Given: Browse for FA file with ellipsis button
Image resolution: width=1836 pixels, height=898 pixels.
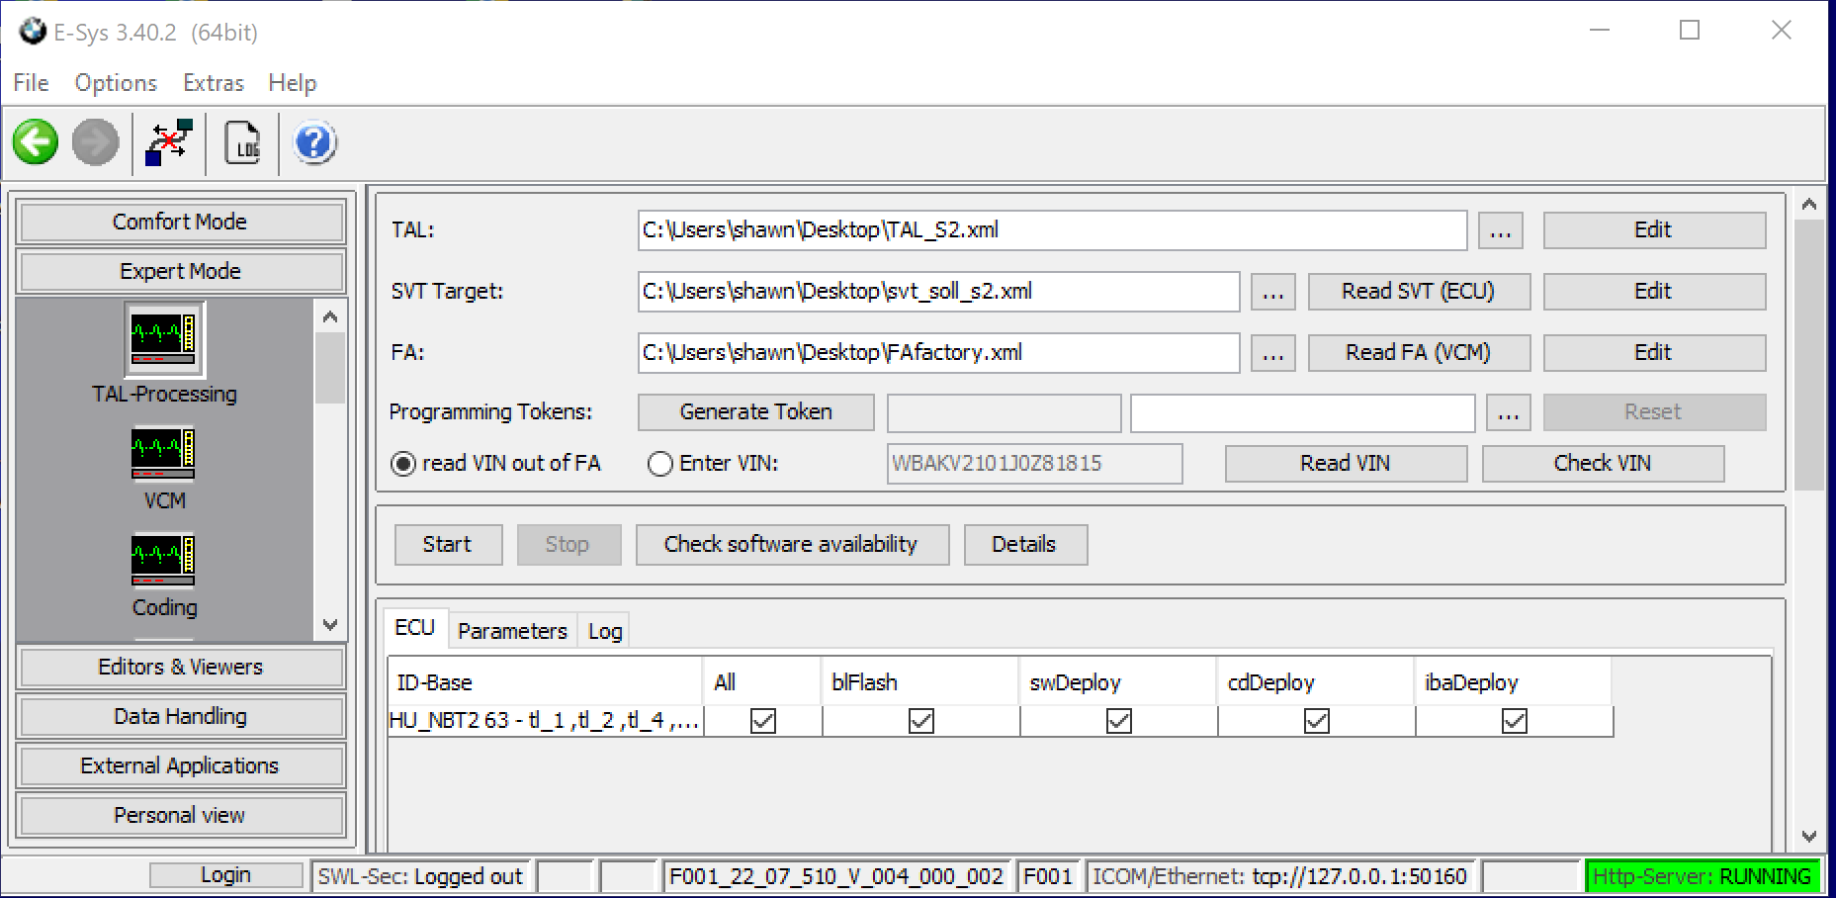Looking at the screenshot, I should coord(1273,353).
